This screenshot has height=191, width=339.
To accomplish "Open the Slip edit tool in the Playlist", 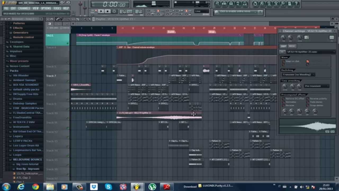I will tap(71, 19).
